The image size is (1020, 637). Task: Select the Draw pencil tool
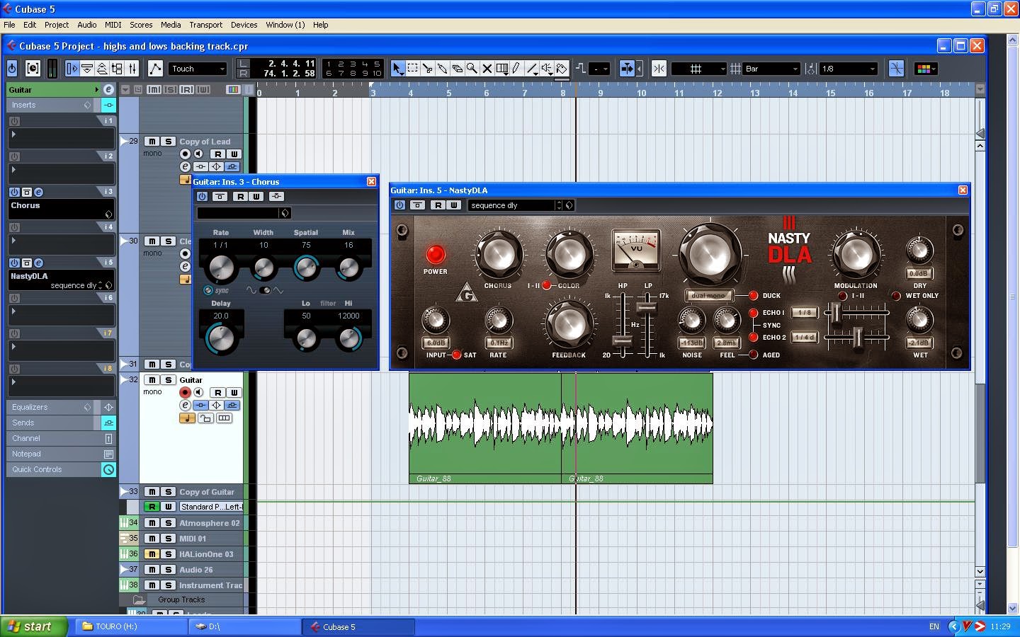(517, 69)
